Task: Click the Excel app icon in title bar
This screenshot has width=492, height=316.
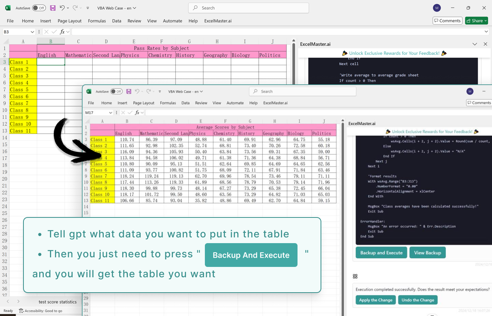Action: (7, 8)
